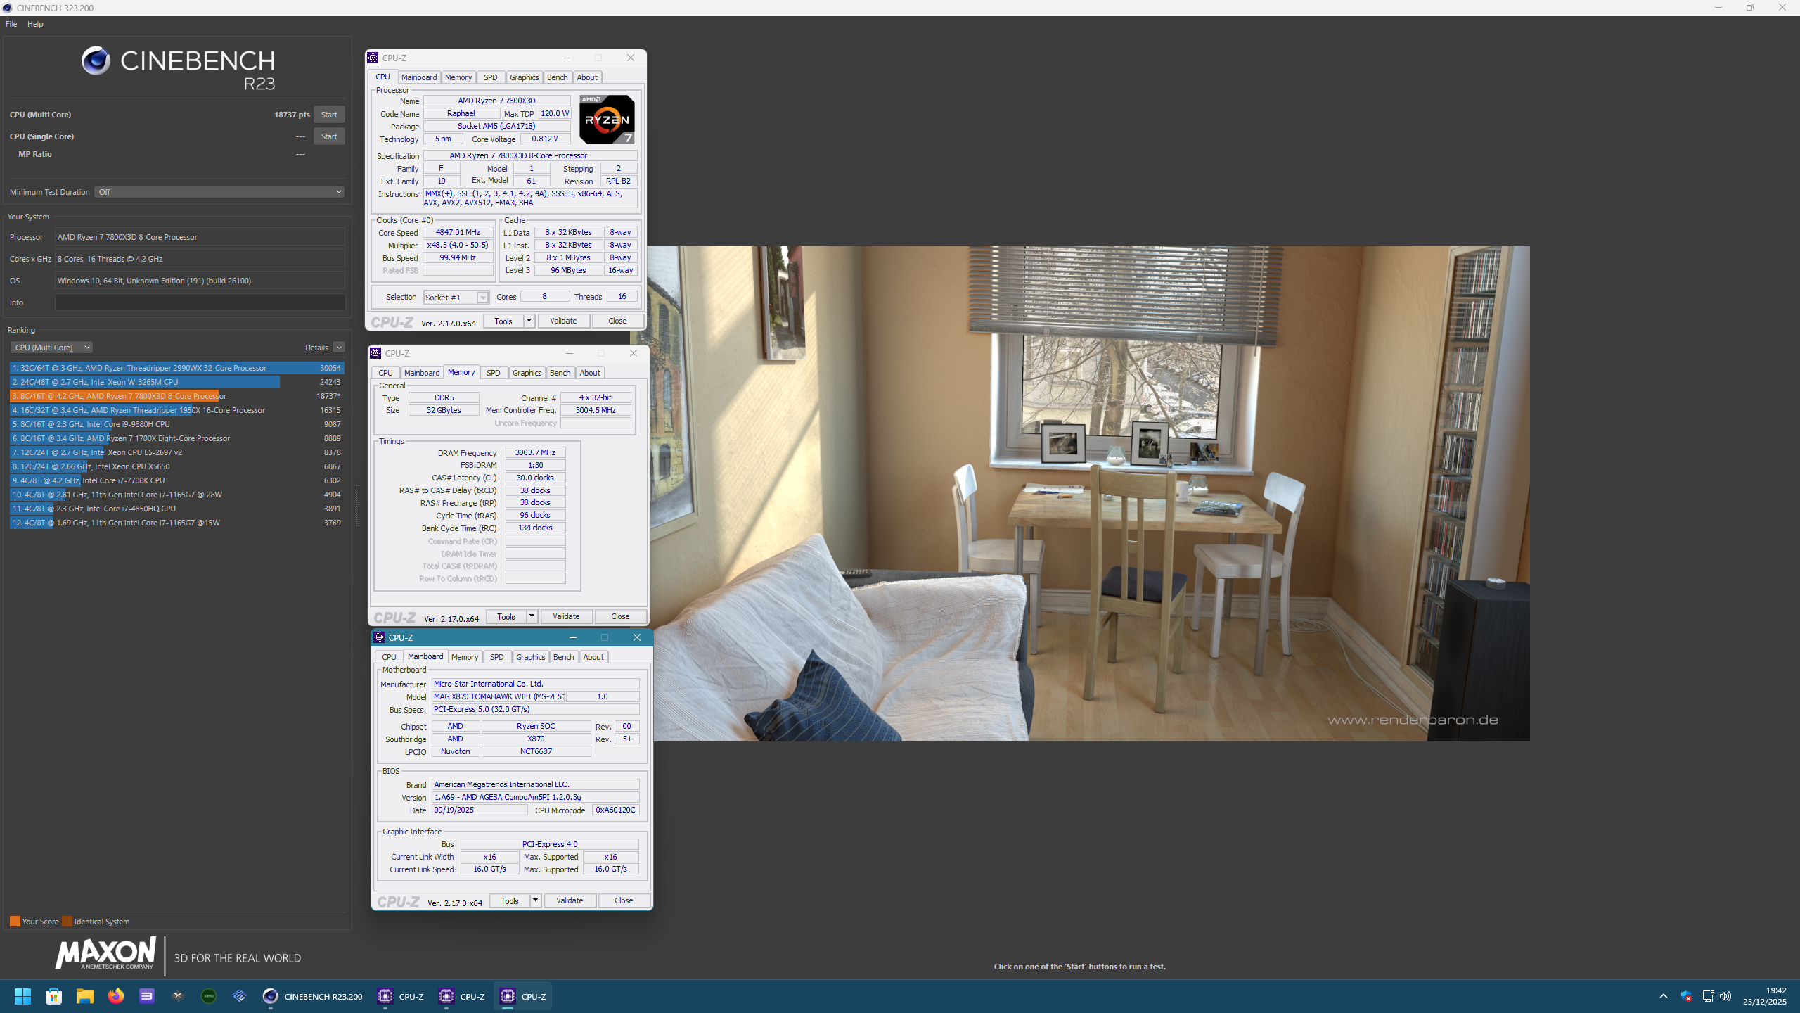This screenshot has width=1800, height=1013.
Task: Select the Threadripper 1950X ranking row
Action: [x=176, y=410]
